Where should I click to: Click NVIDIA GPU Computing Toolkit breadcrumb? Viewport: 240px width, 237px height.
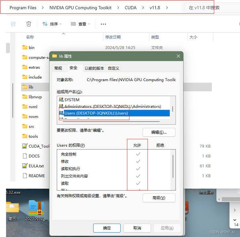pyautogui.click(x=80, y=8)
